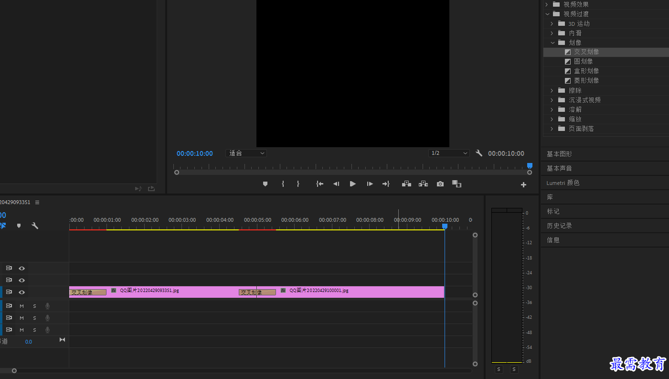Jump to the Out point
The width and height of the screenshot is (669, 379).
pyautogui.click(x=386, y=184)
